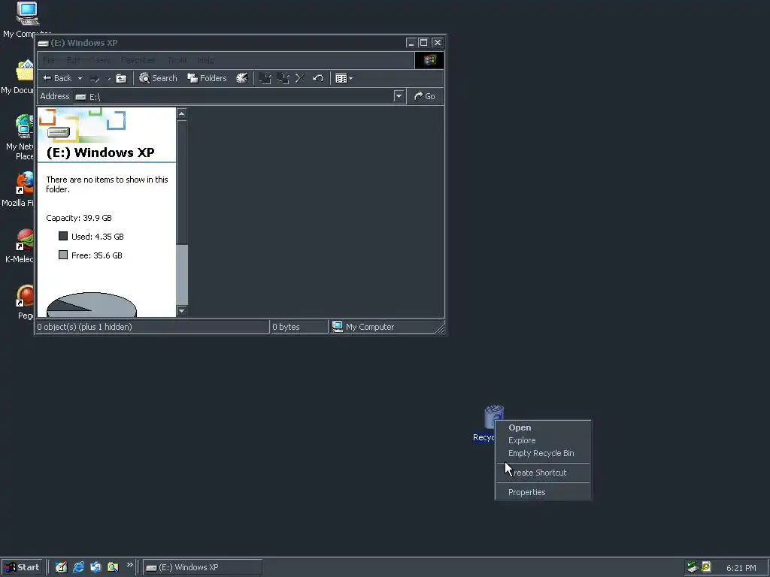Click the Safely Remove Hardware tray icon

tap(693, 567)
